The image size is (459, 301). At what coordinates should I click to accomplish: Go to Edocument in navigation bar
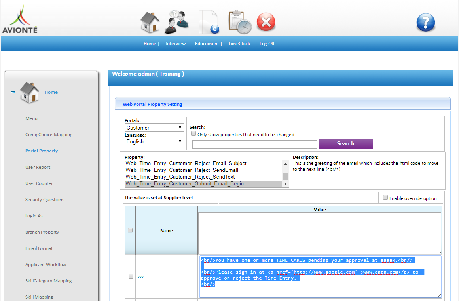click(207, 44)
